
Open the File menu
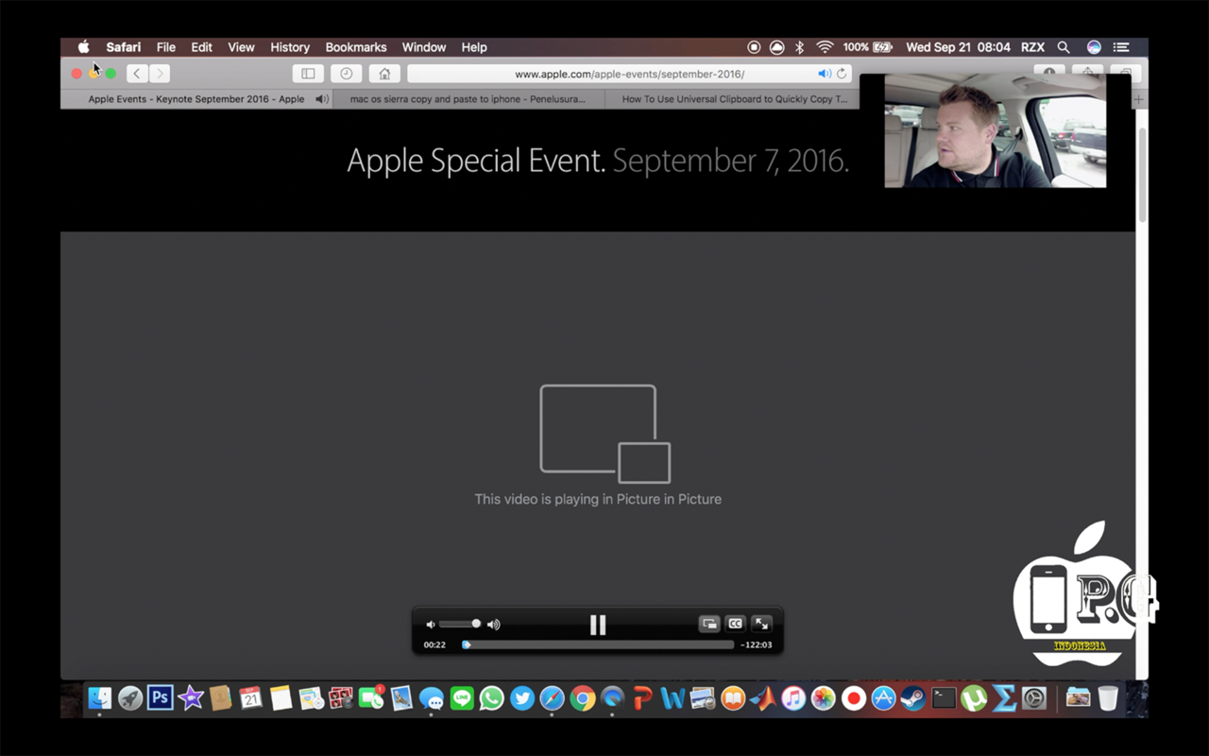[x=166, y=47]
